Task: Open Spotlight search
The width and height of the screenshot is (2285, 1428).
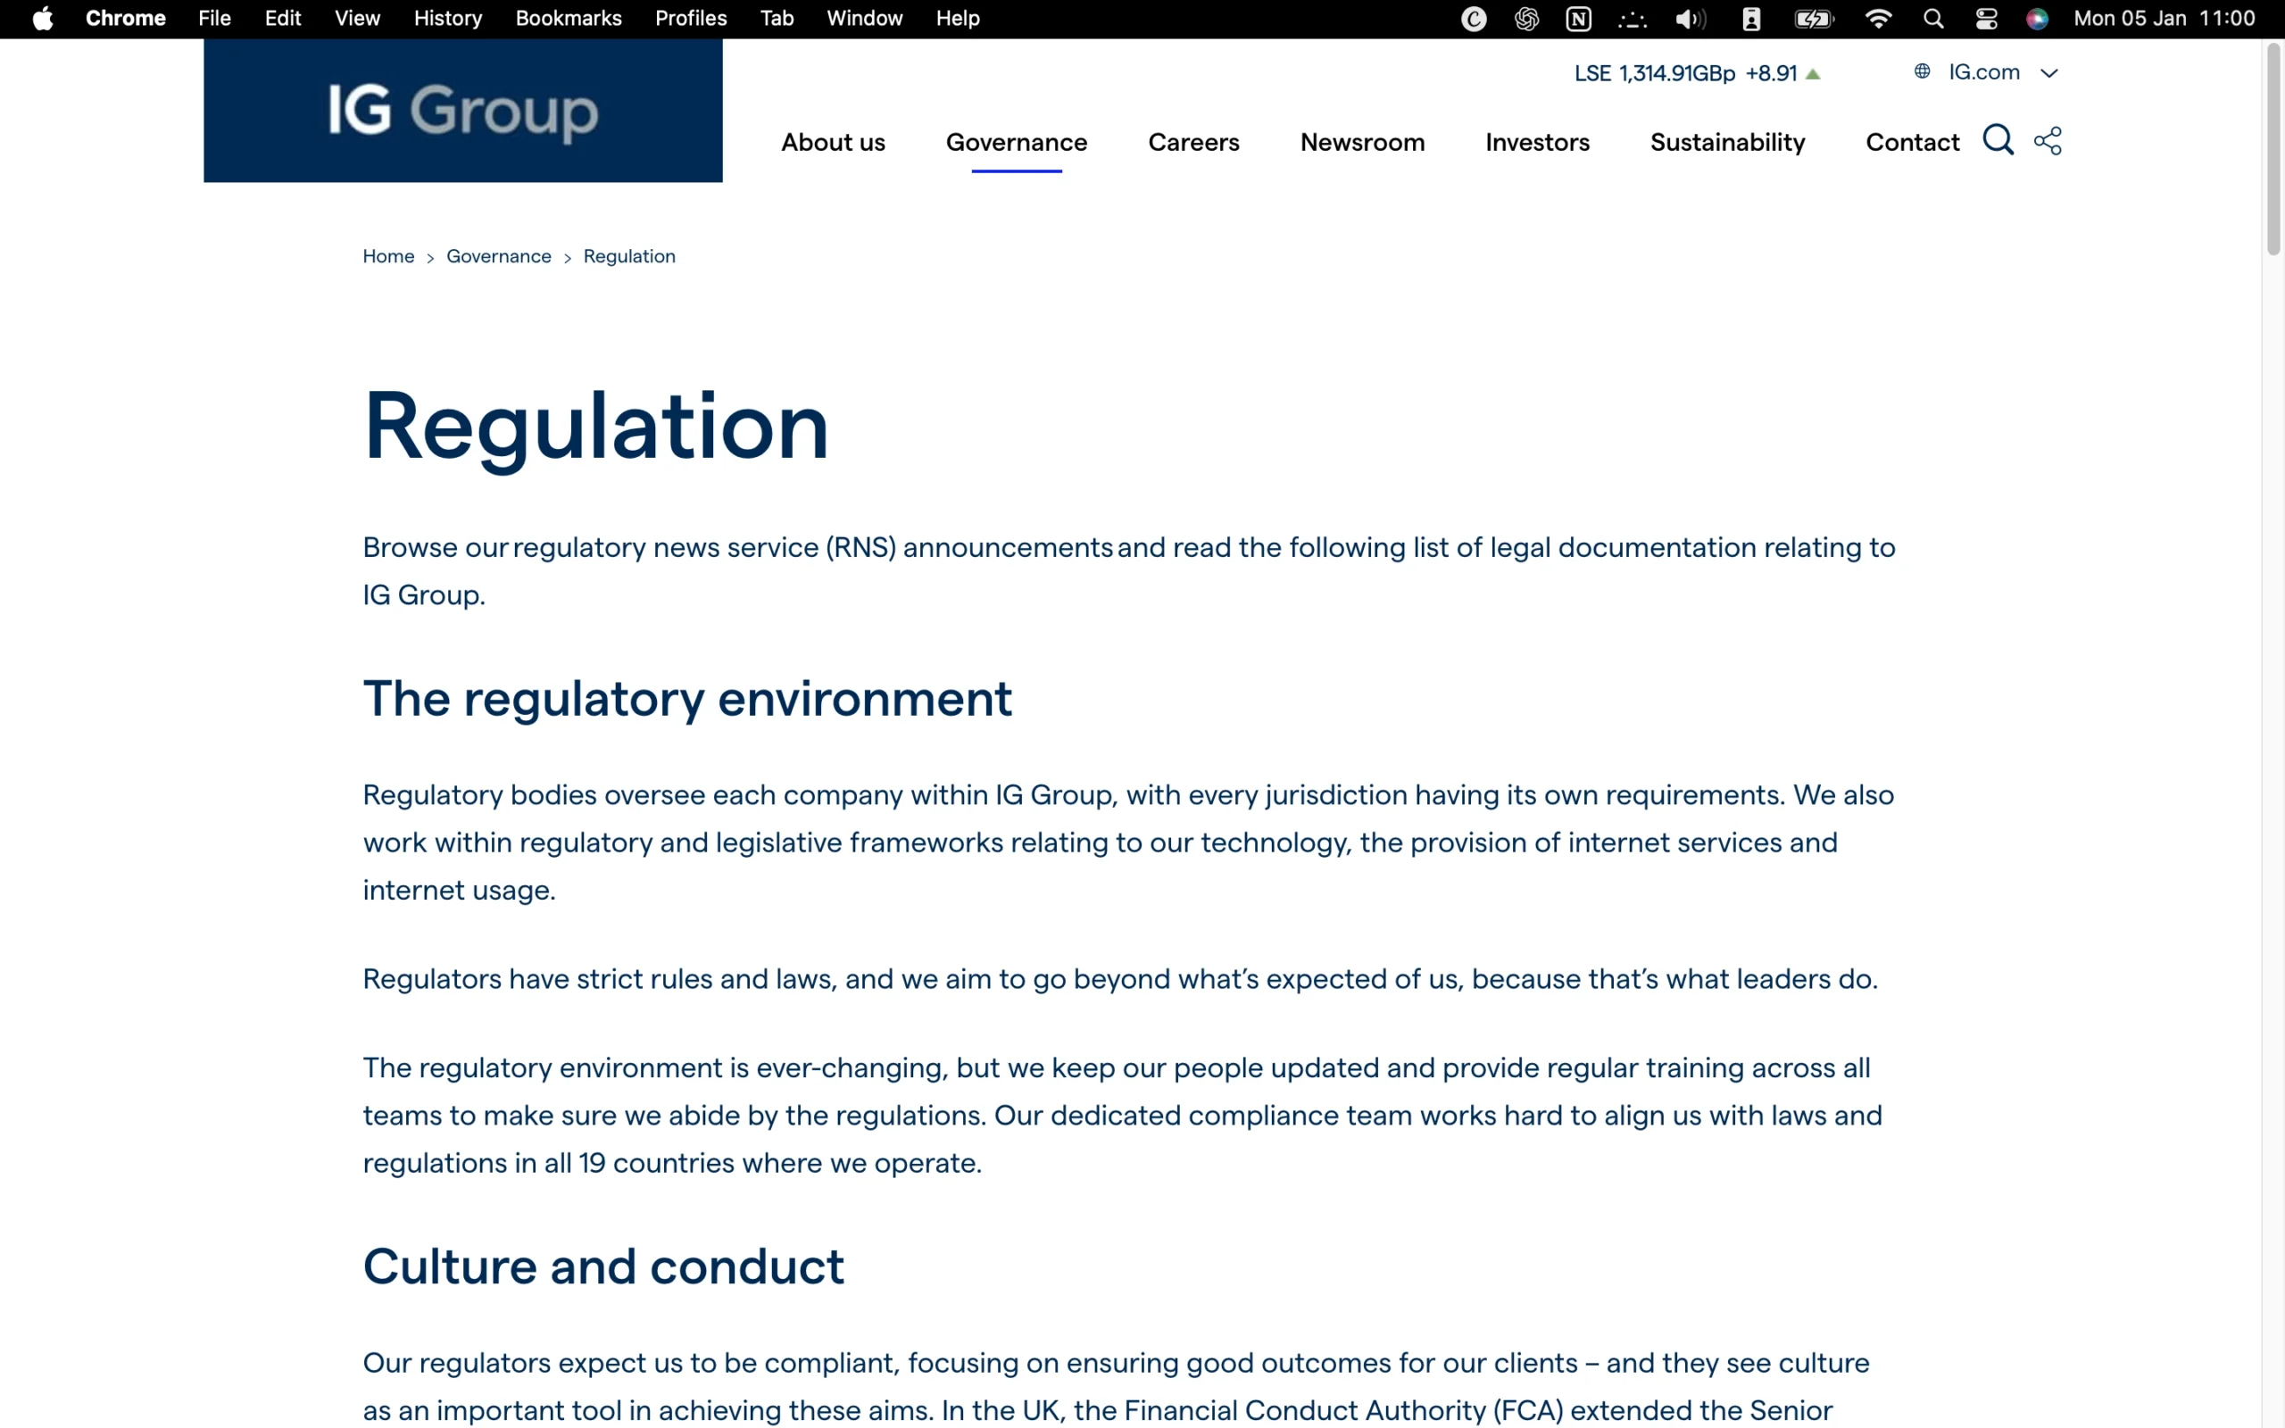Action: 1932,18
